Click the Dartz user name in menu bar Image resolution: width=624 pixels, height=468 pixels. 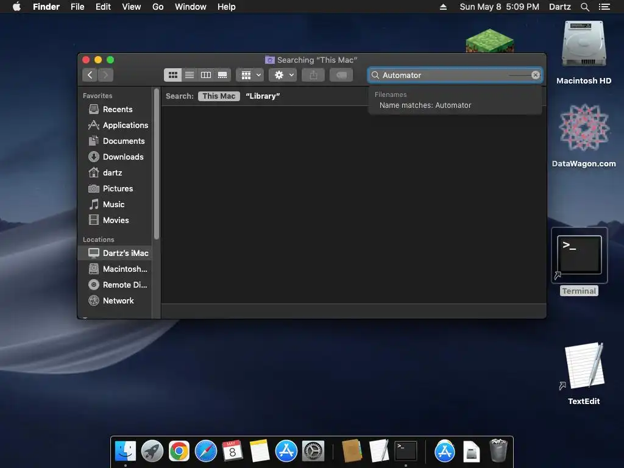pyautogui.click(x=560, y=7)
